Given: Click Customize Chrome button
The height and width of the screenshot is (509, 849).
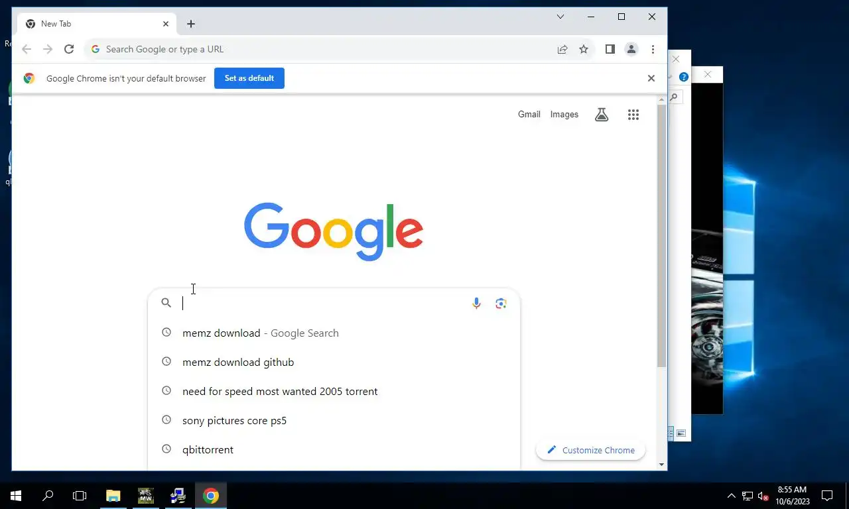Looking at the screenshot, I should [x=590, y=450].
